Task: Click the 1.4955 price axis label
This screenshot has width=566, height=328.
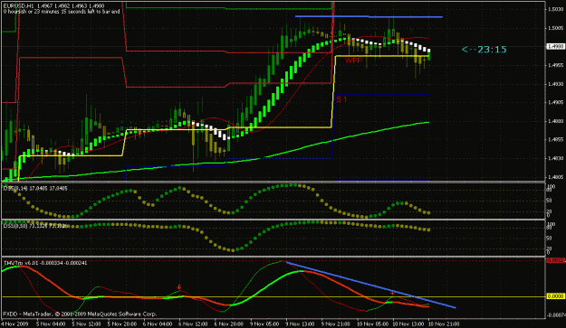Action: [x=556, y=65]
